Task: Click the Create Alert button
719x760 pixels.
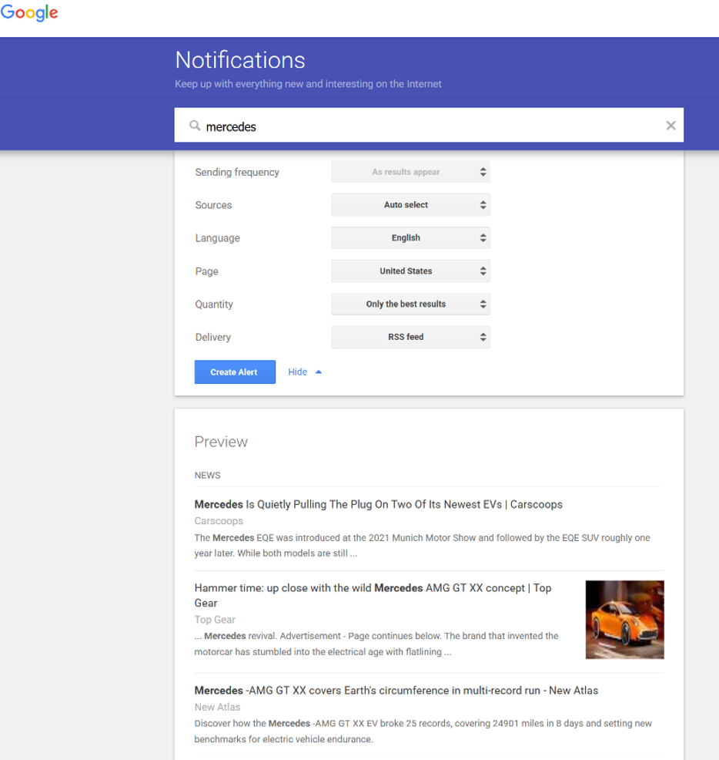Action: 235,372
